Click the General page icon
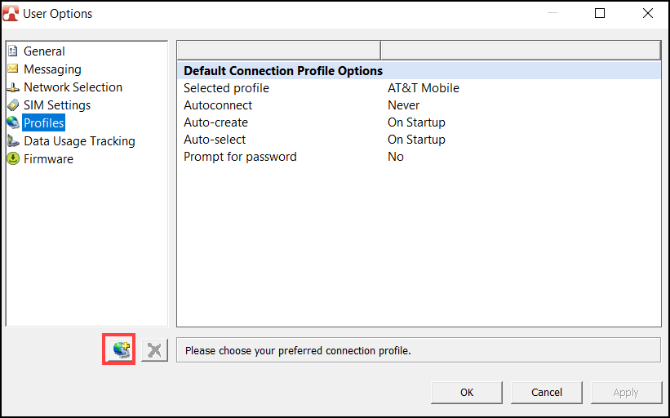This screenshot has width=670, height=418. [13, 51]
